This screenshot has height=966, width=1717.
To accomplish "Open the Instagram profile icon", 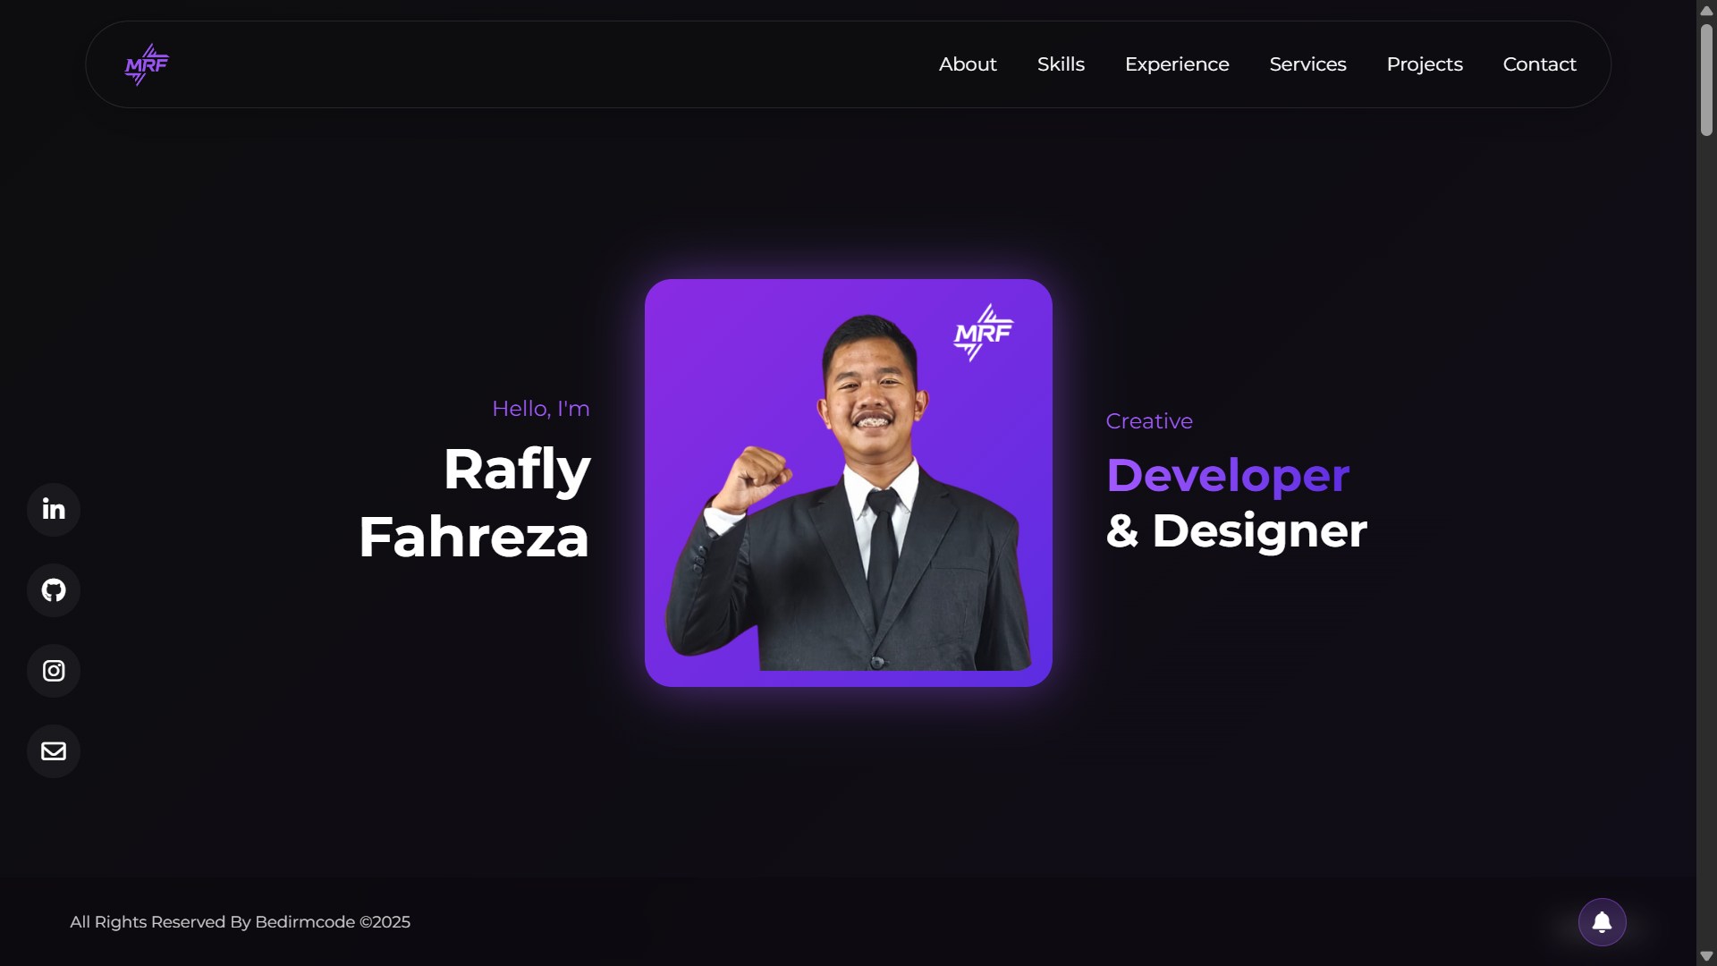I will 53,671.
